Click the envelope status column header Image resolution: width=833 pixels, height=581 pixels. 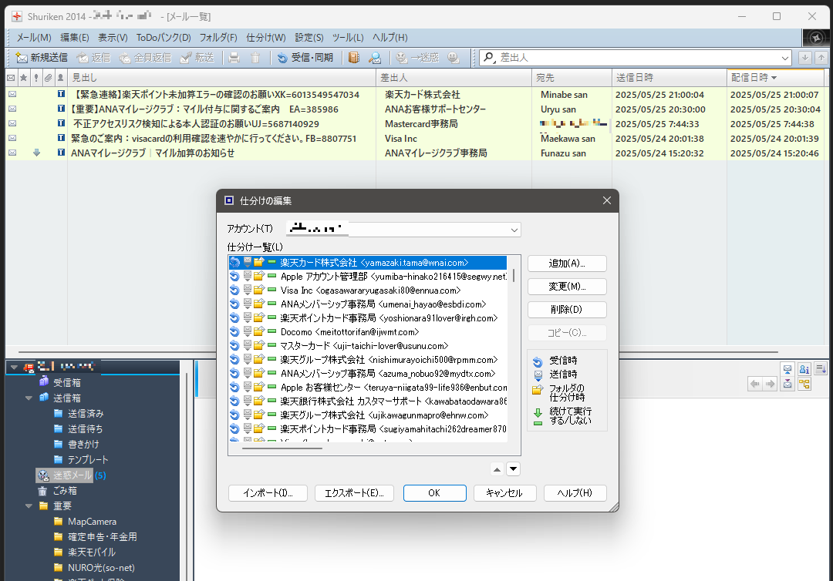click(x=11, y=78)
